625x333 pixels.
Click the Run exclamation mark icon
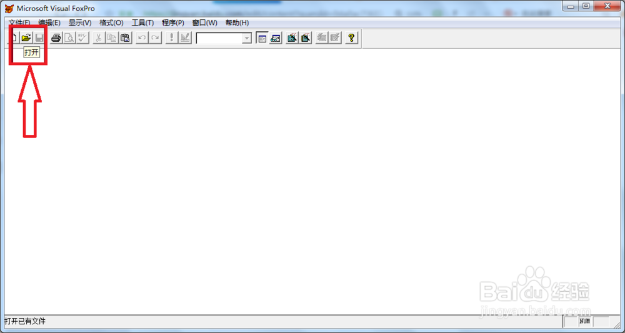(x=171, y=38)
